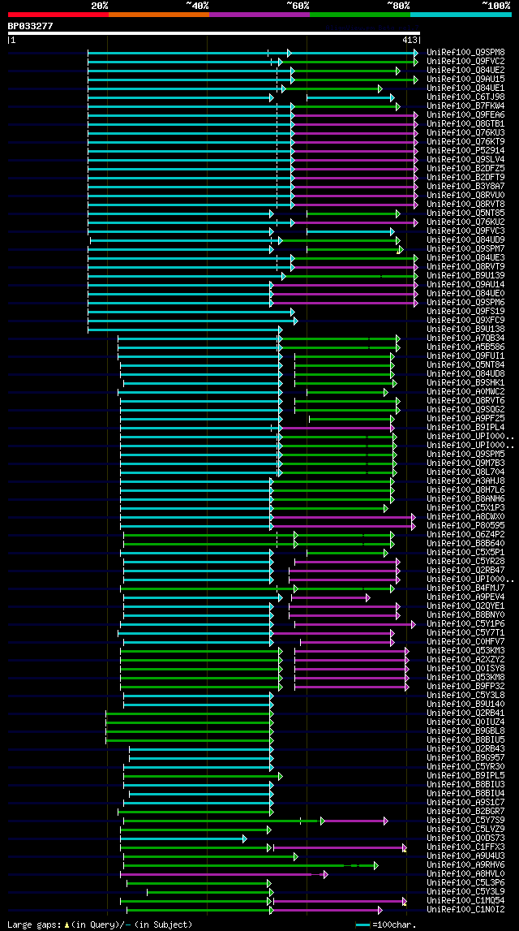This screenshot has width=519, height=931.
Task: Go to the UniRef100_B9FP32 entry
Action: click(465, 686)
